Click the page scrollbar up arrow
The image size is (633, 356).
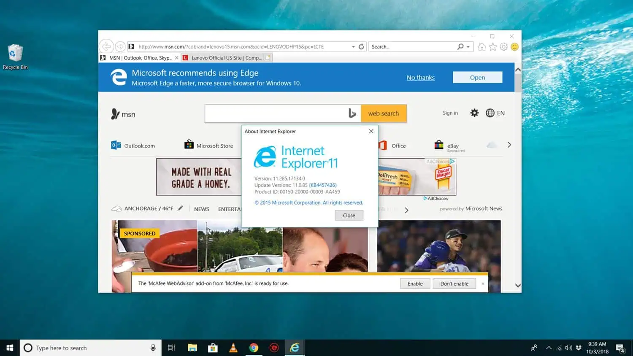point(518,70)
